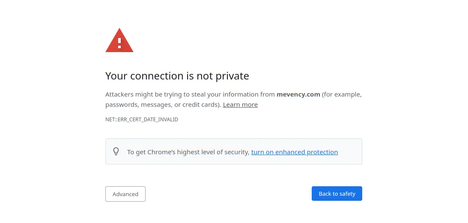Click the lightbulb icon in the suggestion box
The width and height of the screenshot is (468, 223).
[x=116, y=151]
